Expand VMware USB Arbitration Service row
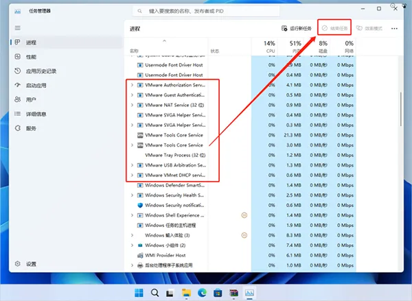 (132, 165)
